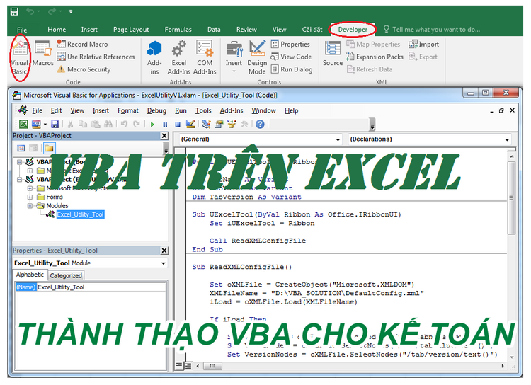
Task: Click View Microsoft Excel toolbar icon
Action: [x=23, y=125]
